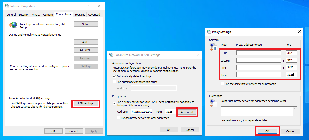This screenshot has height=140, width=309.
Task: Select the Connections tab
Action: (63, 14)
